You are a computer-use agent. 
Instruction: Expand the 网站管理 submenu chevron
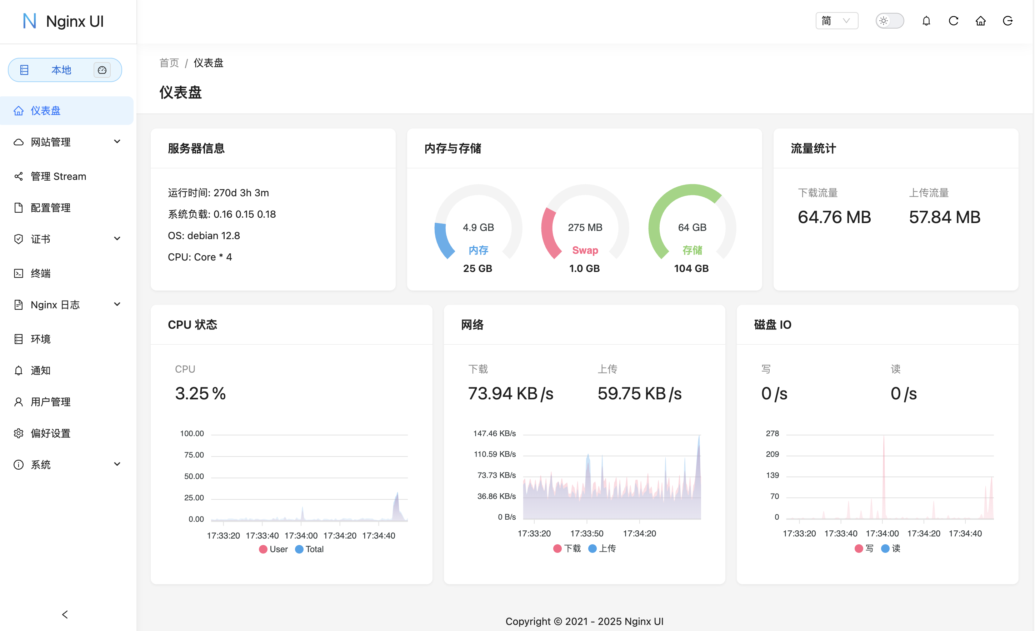pyautogui.click(x=117, y=142)
